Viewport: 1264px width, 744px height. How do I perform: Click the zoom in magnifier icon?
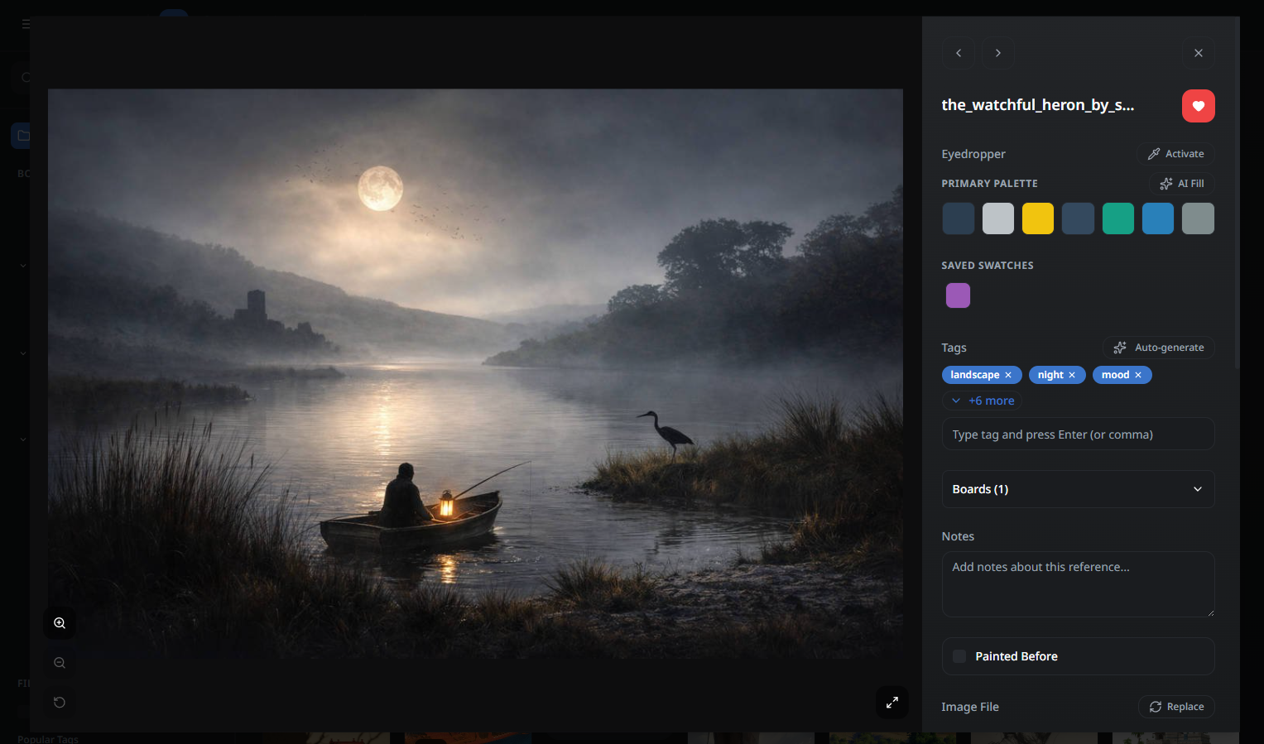(60, 623)
